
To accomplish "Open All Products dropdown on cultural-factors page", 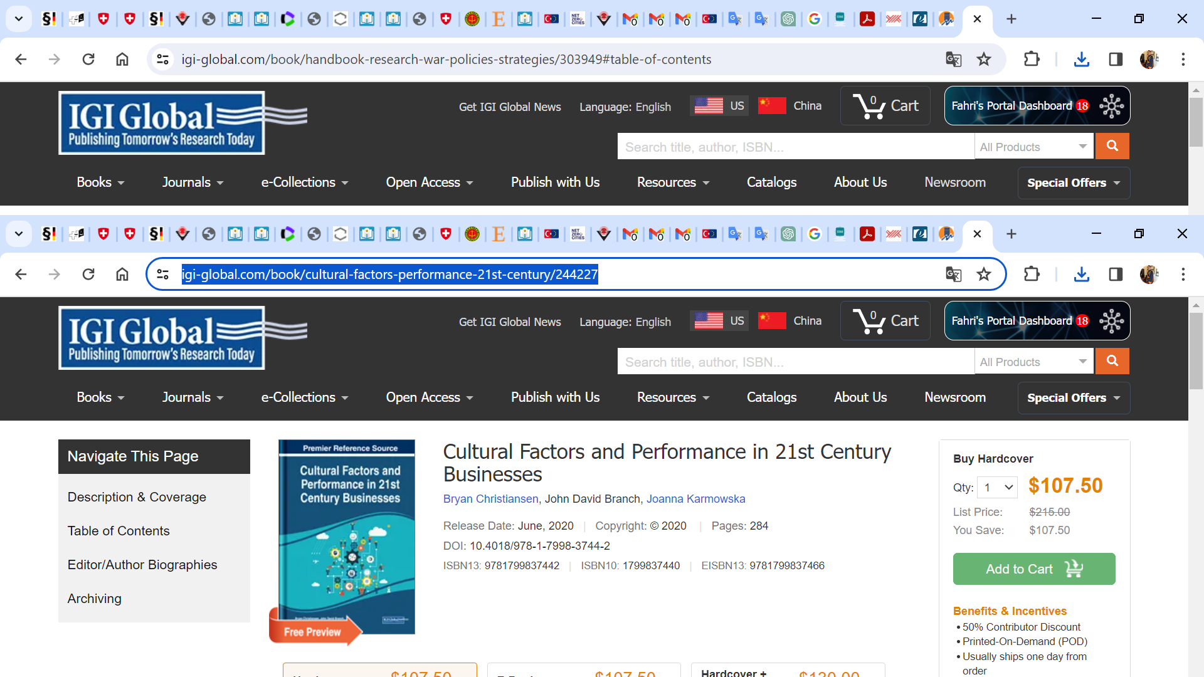I will (1034, 362).
